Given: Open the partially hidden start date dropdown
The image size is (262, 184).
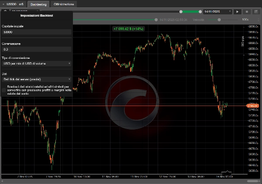Looking at the screenshot, I should point(25,10).
